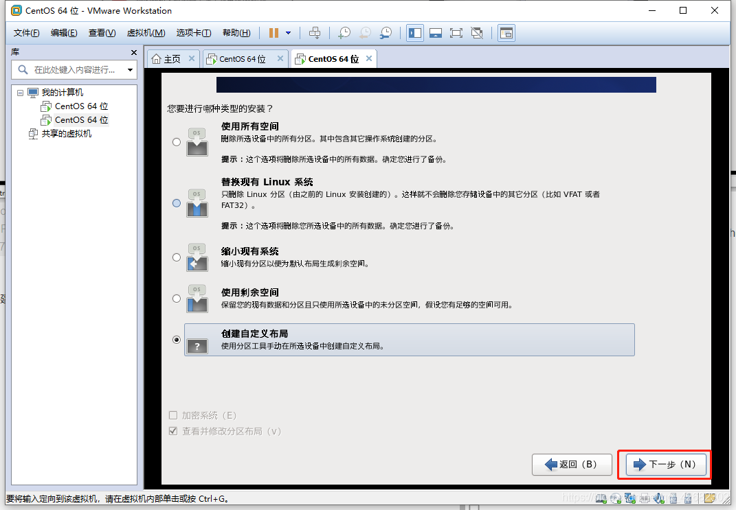Screen dimensions: 736x510
Task: Click the network adapter status icon
Action: [630, 498]
